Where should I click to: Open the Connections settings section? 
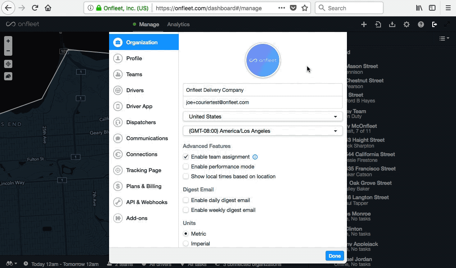point(144,154)
